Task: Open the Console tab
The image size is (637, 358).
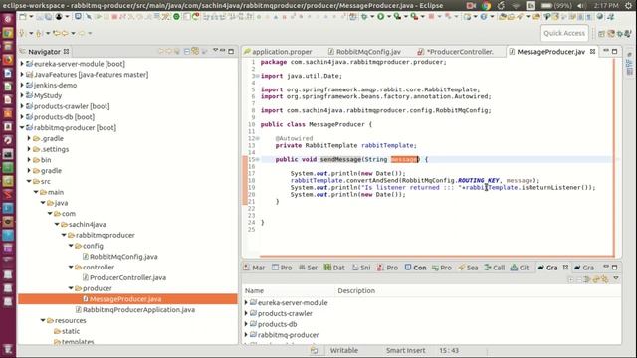Action: (x=416, y=268)
